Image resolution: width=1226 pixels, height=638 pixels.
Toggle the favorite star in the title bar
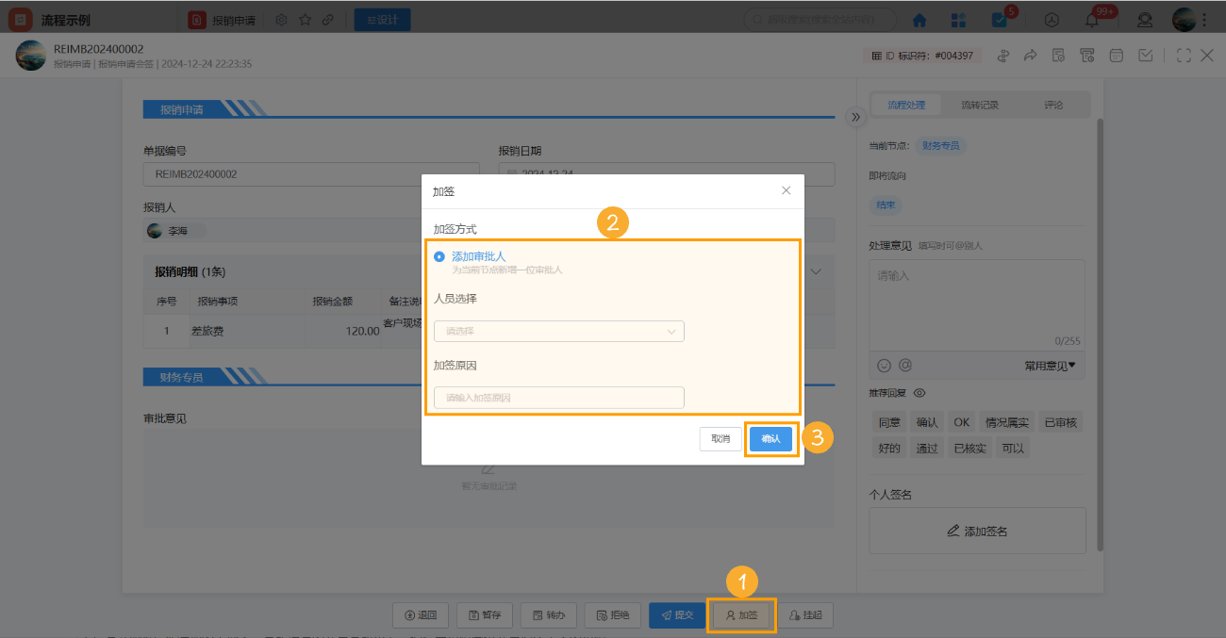coord(304,19)
